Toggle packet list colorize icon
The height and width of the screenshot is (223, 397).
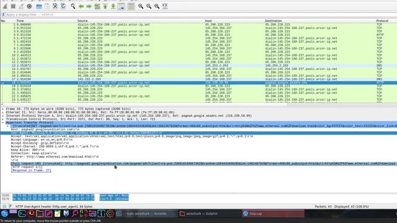pyautogui.click(x=131, y=6)
